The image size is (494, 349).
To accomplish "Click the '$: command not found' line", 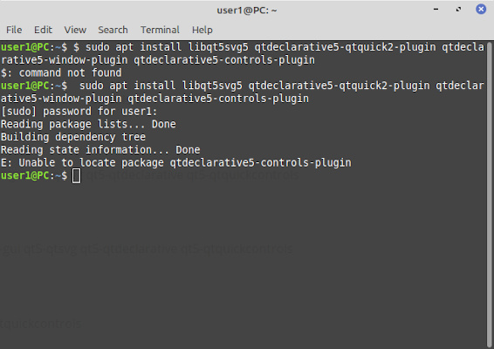I will 61,72.
